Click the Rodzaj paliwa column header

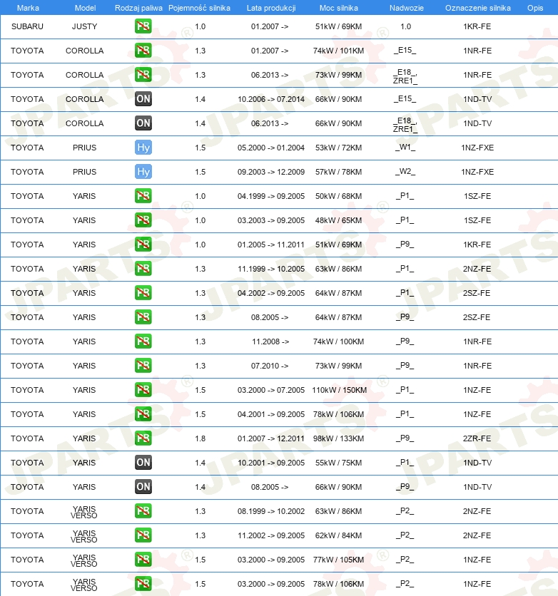138,8
